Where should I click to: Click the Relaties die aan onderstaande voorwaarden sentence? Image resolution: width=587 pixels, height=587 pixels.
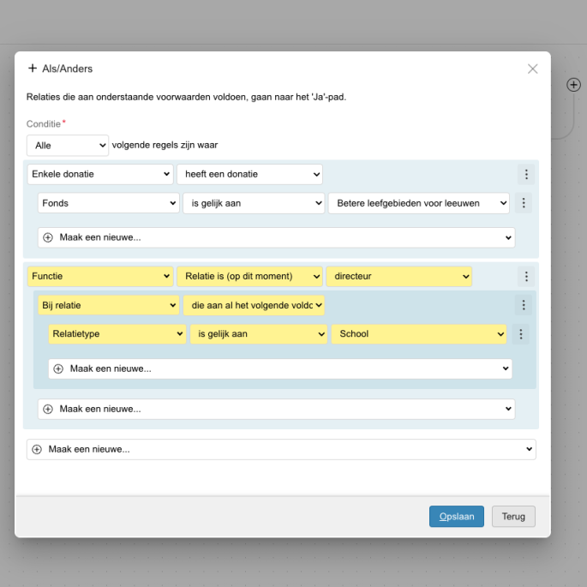186,97
